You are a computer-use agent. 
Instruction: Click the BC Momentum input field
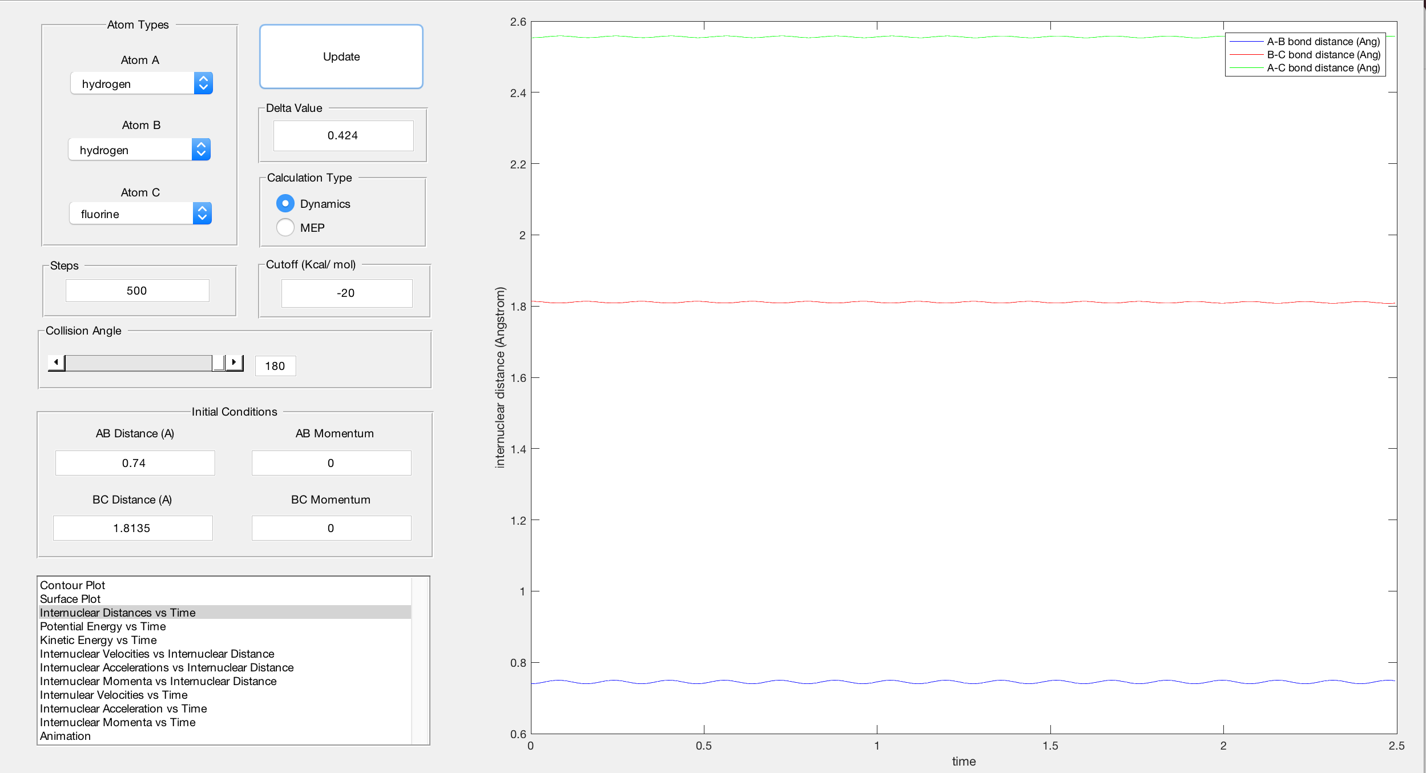click(331, 528)
